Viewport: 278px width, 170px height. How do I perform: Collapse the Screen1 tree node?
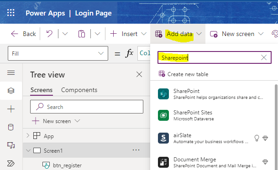(28, 150)
